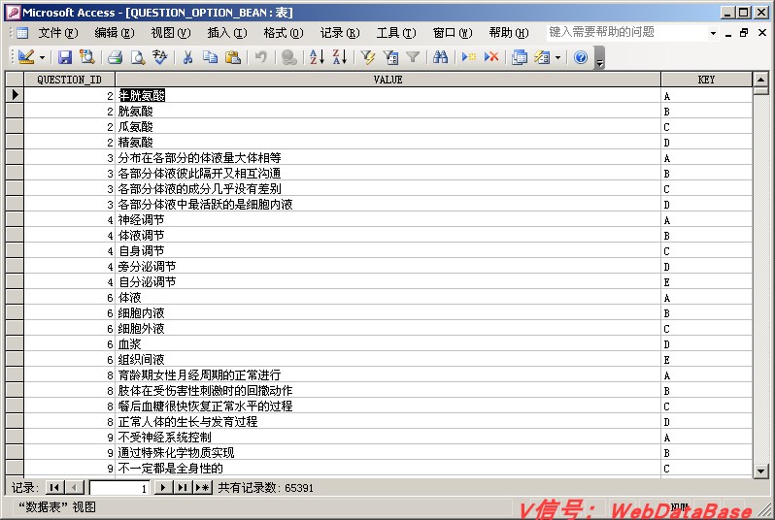
Task: Open the 编辑(E) menu
Action: click(115, 33)
